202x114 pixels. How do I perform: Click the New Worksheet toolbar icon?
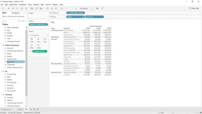32,9
